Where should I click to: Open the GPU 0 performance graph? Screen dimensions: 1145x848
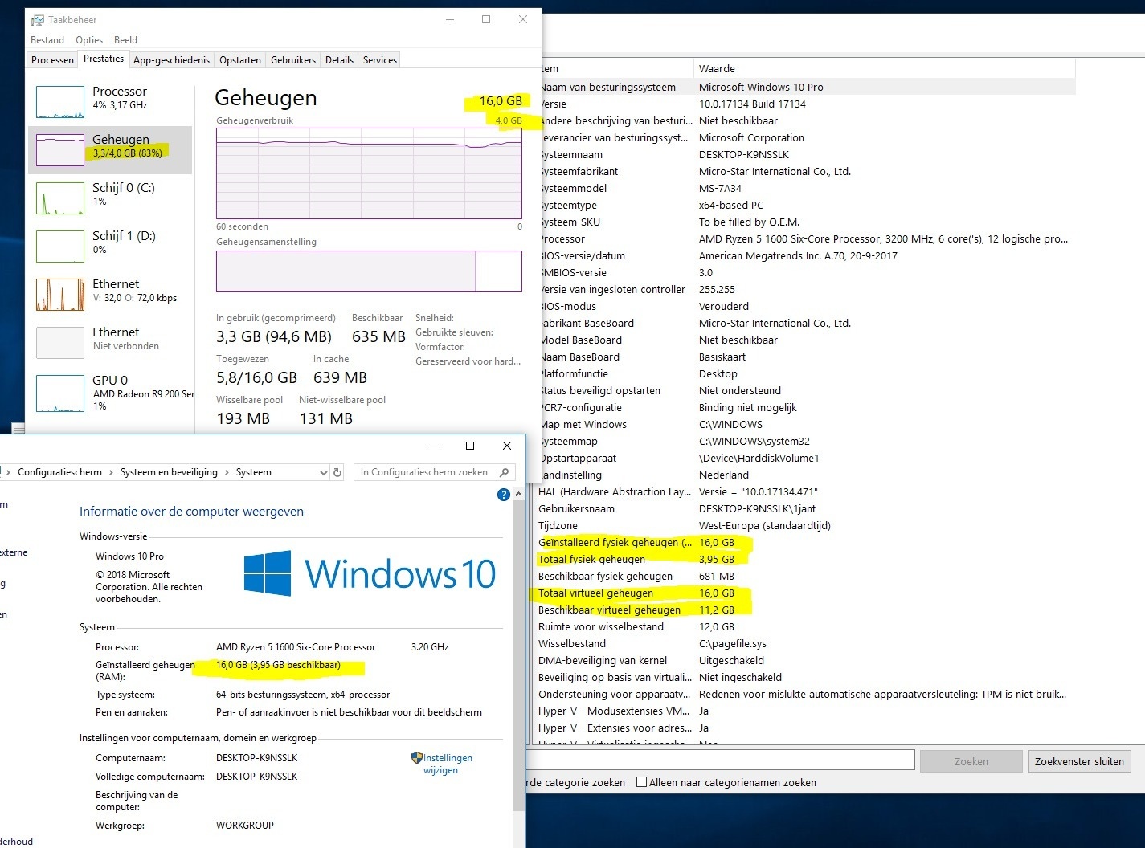tap(60, 393)
